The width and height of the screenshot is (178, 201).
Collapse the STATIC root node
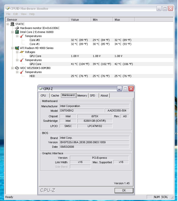(8, 24)
